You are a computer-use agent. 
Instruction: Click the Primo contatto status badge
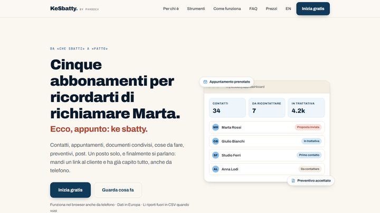[309, 155]
